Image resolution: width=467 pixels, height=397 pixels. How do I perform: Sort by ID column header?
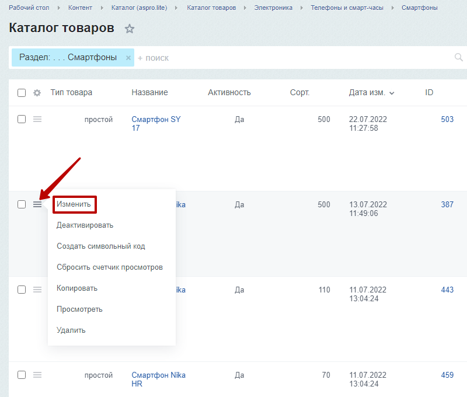pos(429,93)
